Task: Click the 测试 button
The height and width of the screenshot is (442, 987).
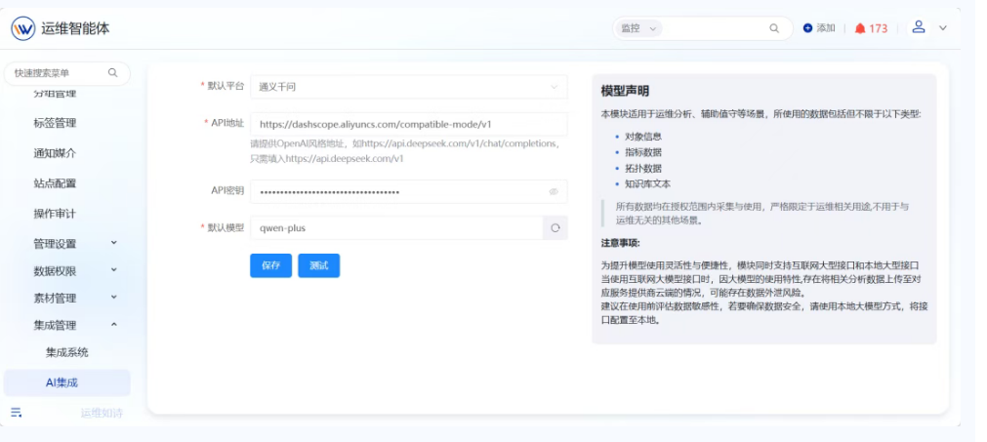Action: (318, 265)
